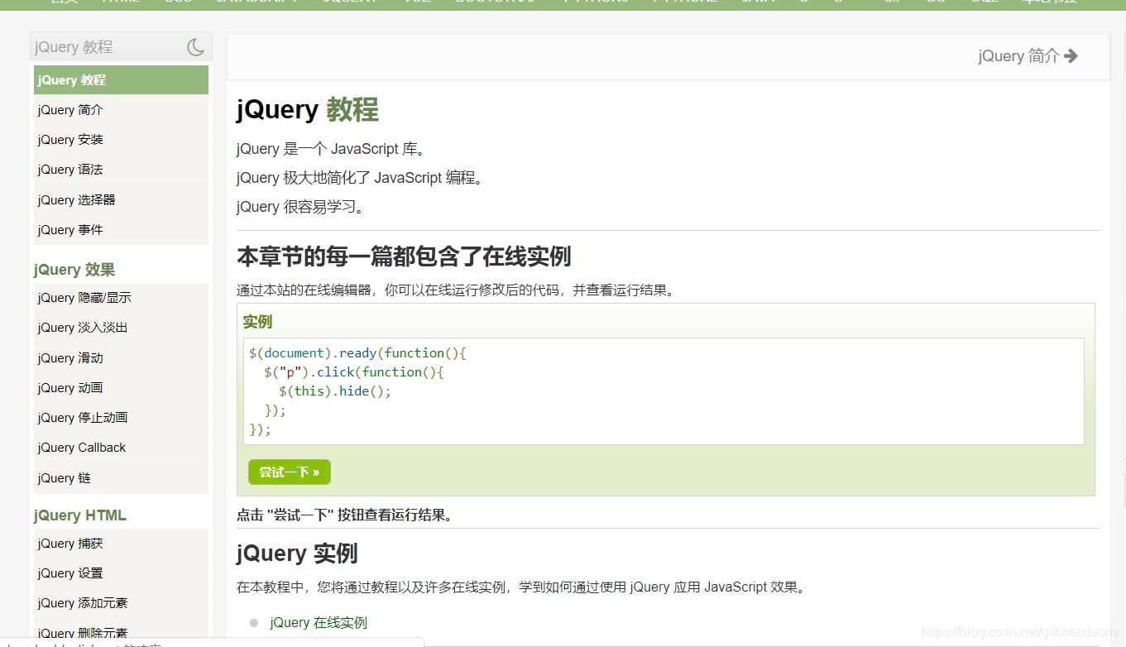This screenshot has width=1126, height=647.
Task: Toggle night mode with the moon icon
Action: [x=196, y=47]
